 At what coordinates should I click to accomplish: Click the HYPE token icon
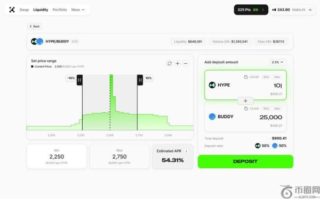click(212, 85)
